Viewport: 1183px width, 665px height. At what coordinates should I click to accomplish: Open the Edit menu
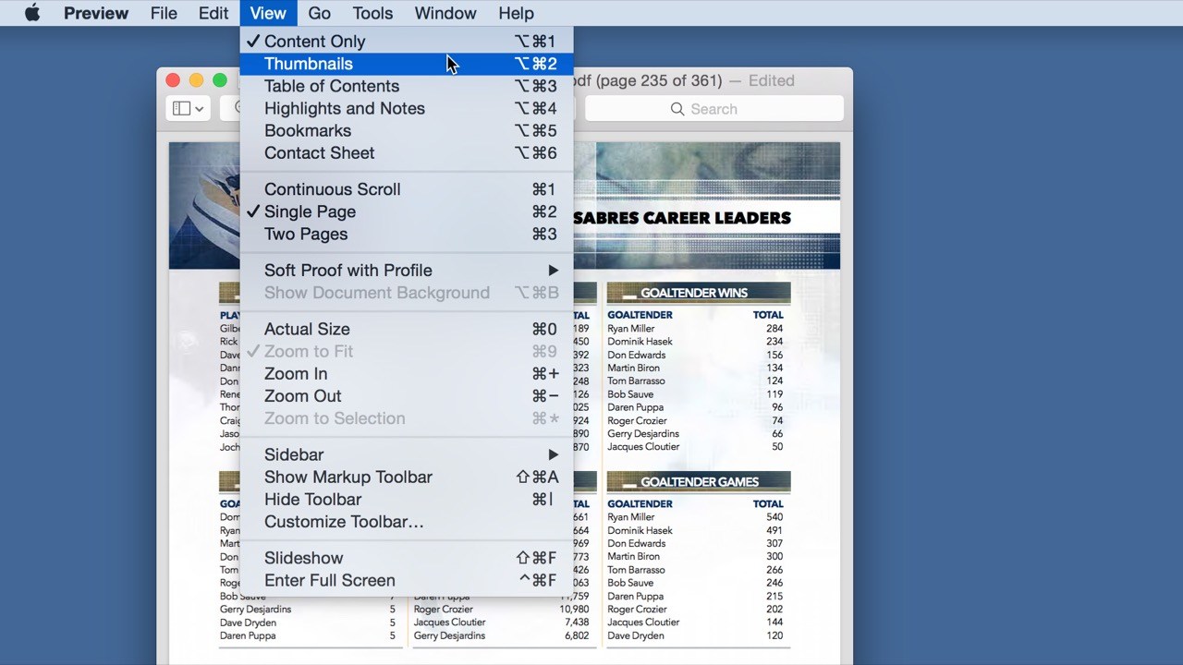coord(213,13)
